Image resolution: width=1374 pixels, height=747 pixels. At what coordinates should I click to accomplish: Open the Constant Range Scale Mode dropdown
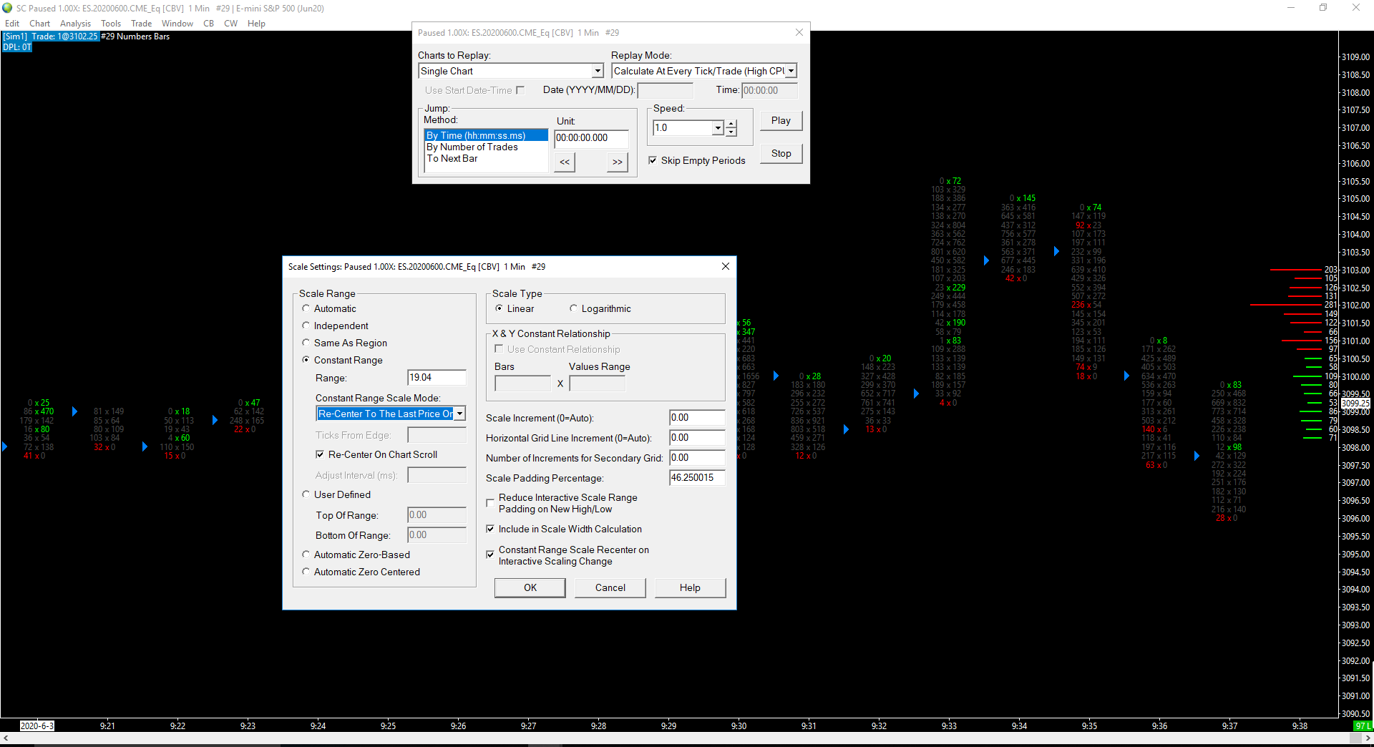tap(460, 414)
